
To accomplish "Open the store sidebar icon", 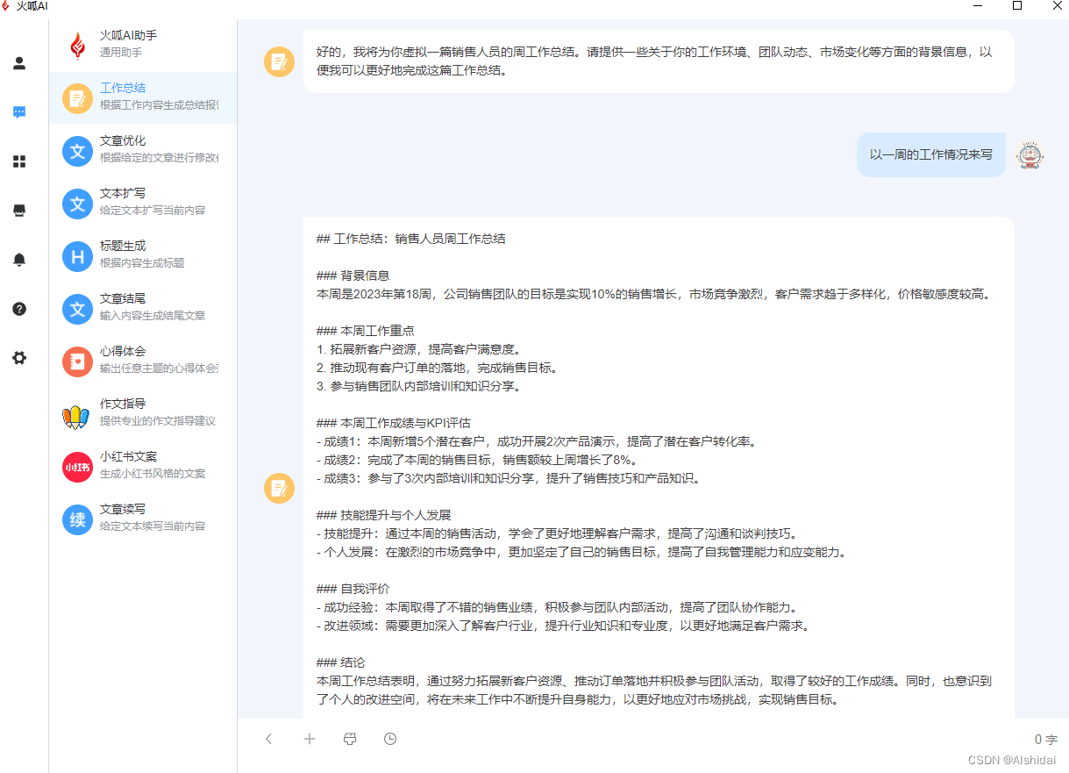I will coord(19,211).
